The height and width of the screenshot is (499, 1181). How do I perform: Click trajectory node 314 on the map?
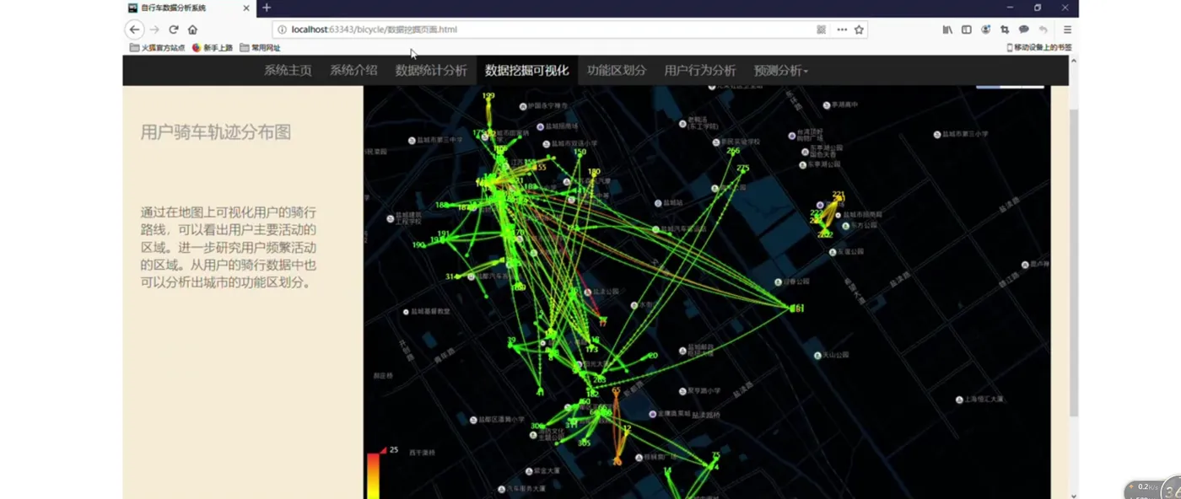(x=452, y=276)
